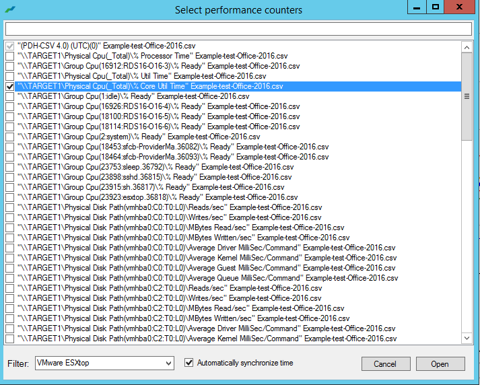Tick the Group Cpu(1:idle) % Ready checkbox

[x=10, y=96]
